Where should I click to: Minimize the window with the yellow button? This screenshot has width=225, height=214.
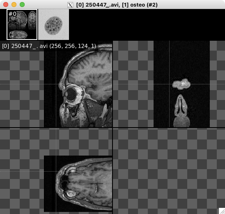tap(14, 5)
